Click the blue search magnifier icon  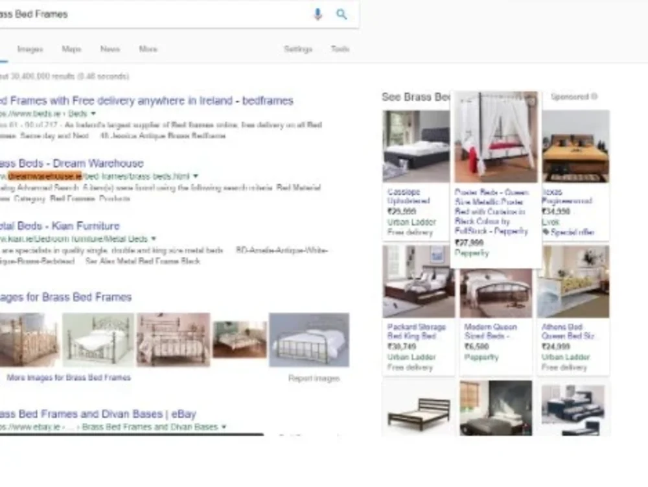(x=341, y=14)
